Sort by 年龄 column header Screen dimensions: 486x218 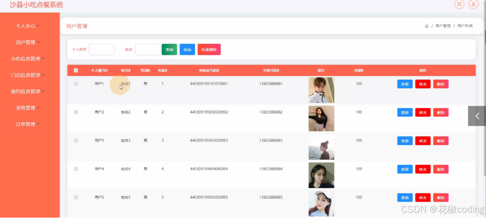pyautogui.click(x=162, y=71)
